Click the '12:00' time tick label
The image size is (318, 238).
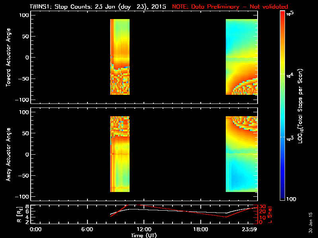(143, 230)
